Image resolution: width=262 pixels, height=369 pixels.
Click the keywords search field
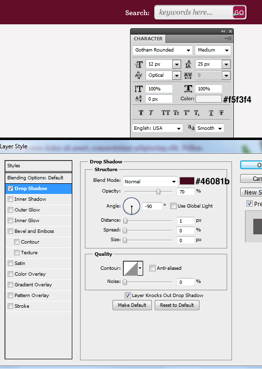click(x=194, y=12)
